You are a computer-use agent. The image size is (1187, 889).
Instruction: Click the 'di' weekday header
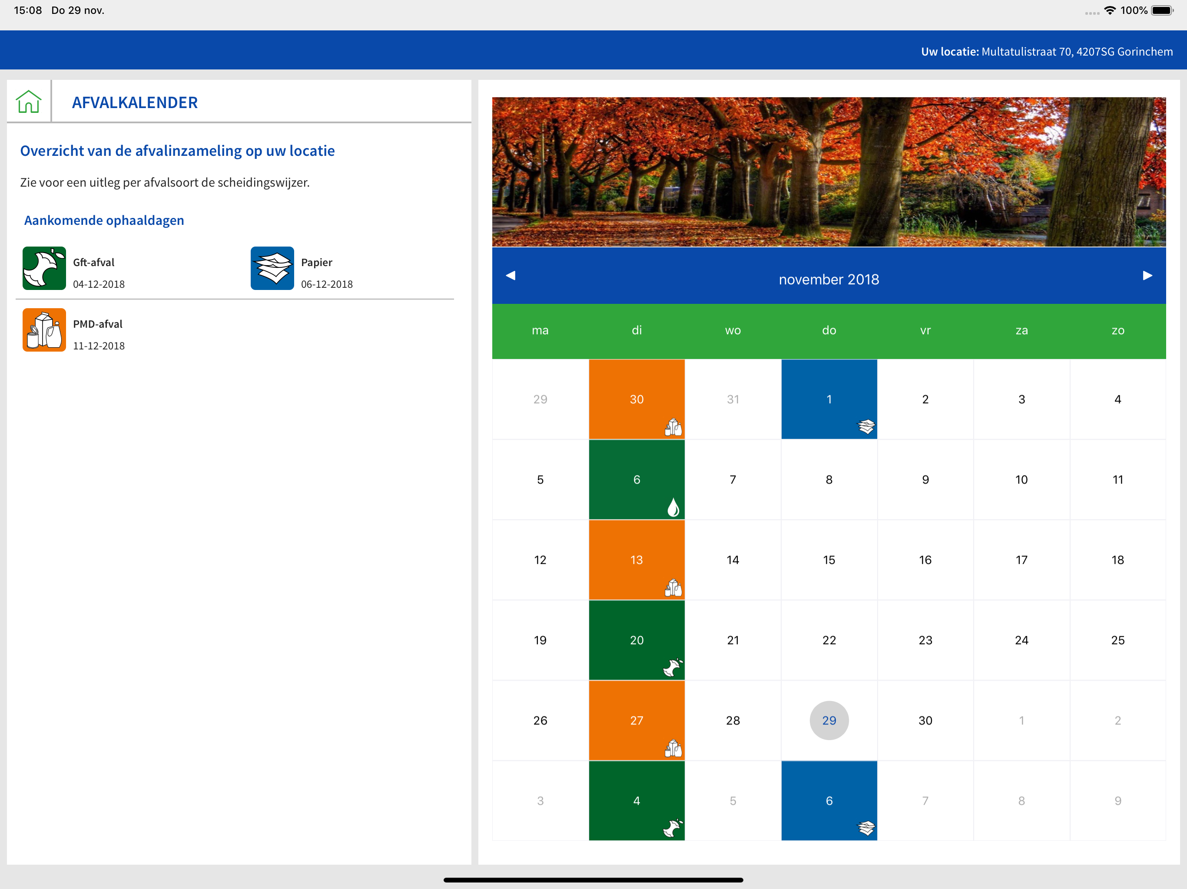[637, 330]
